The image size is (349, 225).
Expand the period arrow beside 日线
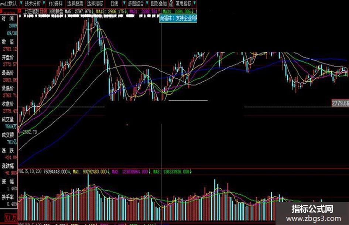pyautogui.click(x=124, y=3)
